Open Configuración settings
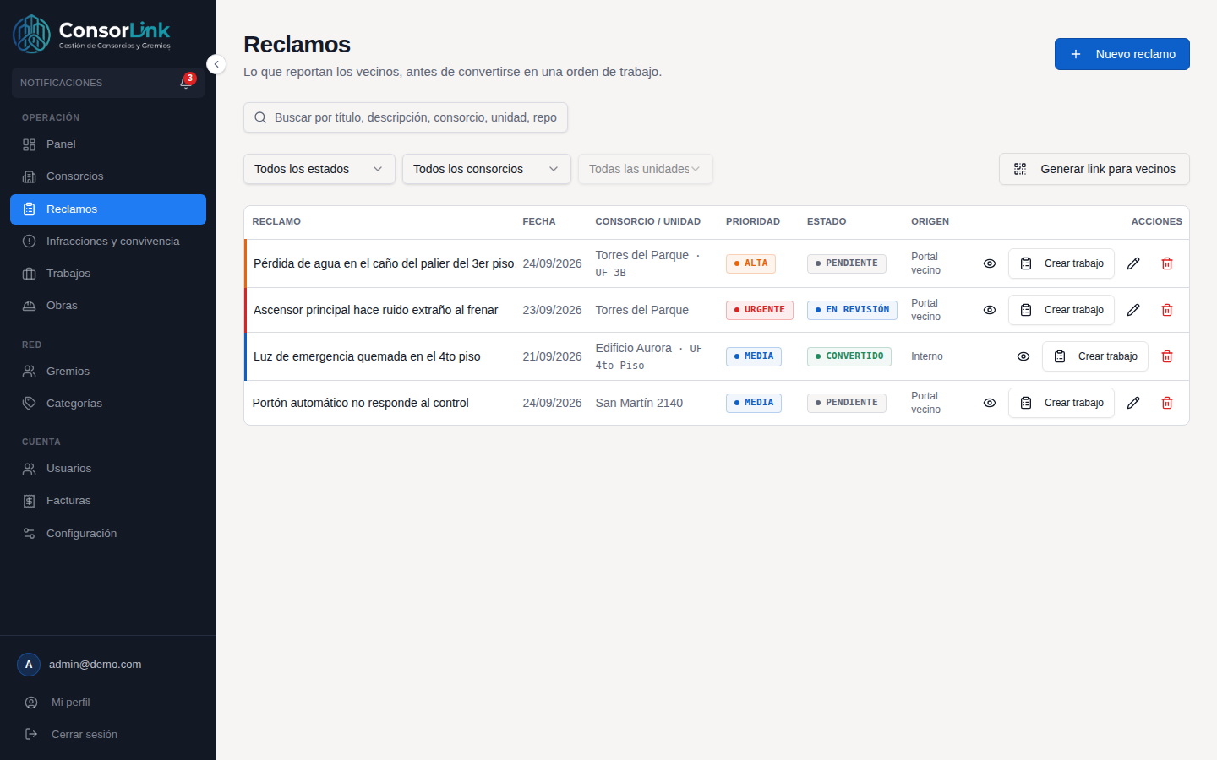1217x760 pixels. click(108, 534)
